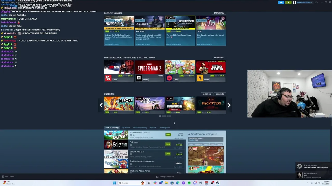View update details for Caliber
This screenshot has height=186, width=332.
point(143,44)
